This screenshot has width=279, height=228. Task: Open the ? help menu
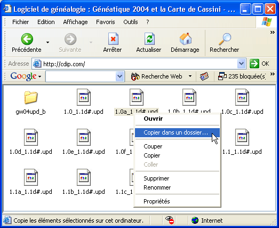pos(148,22)
